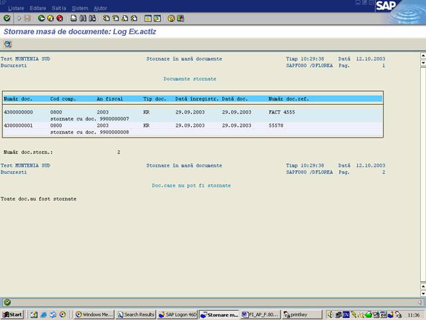The width and height of the screenshot is (426, 320).
Task: Click the green Enter checkmark icon
Action: tap(7, 19)
